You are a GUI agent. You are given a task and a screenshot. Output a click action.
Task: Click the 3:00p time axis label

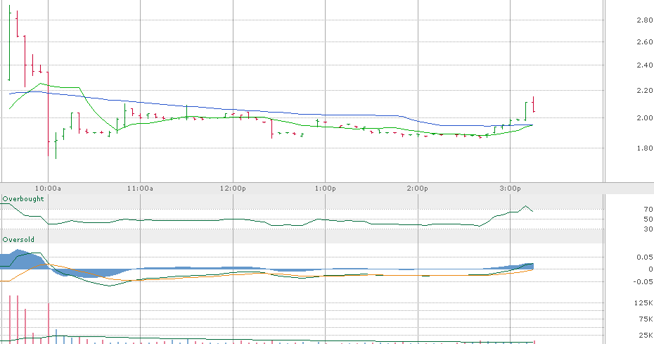pyautogui.click(x=510, y=189)
